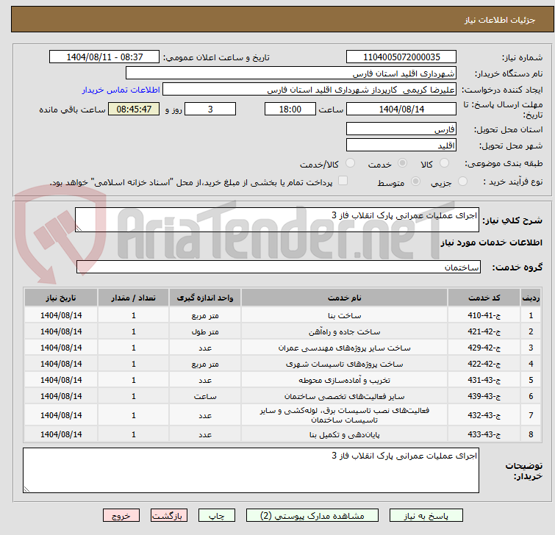Click the ردیف column header
The image size is (555, 535).
(531, 298)
